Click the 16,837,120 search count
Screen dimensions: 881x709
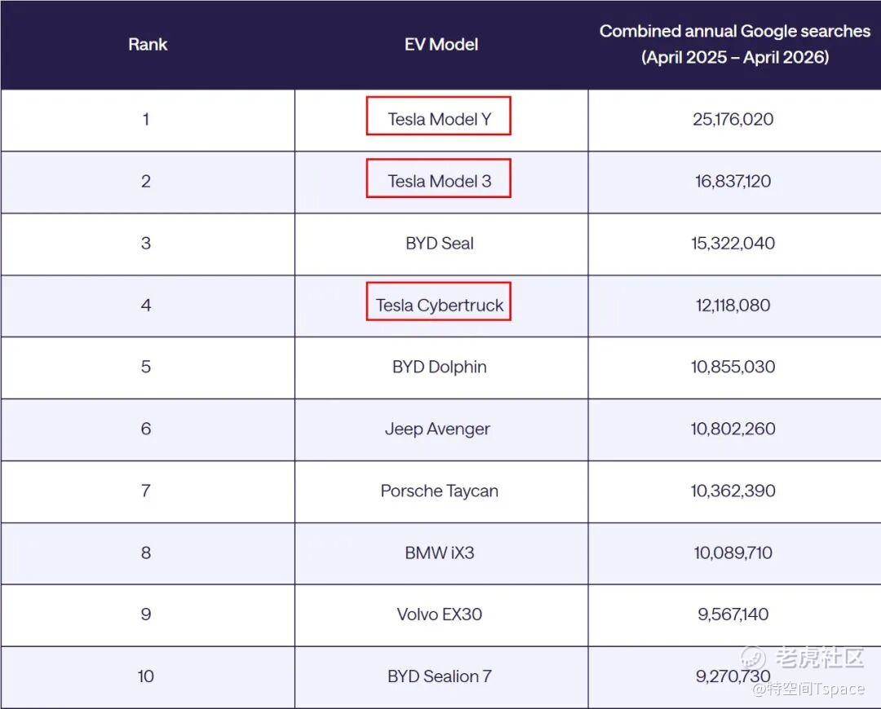click(x=733, y=181)
